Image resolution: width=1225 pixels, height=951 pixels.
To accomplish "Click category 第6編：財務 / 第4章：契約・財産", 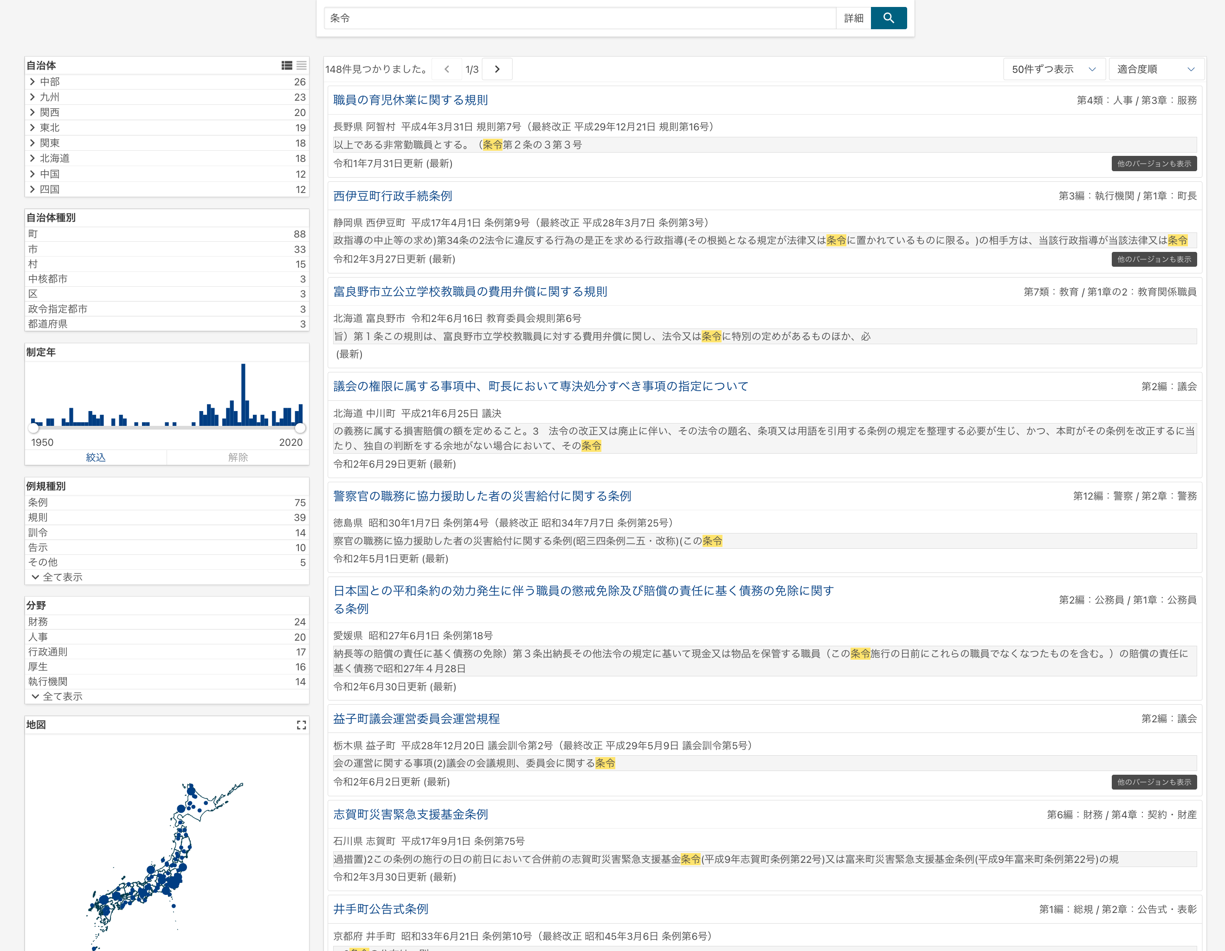I will [1122, 815].
